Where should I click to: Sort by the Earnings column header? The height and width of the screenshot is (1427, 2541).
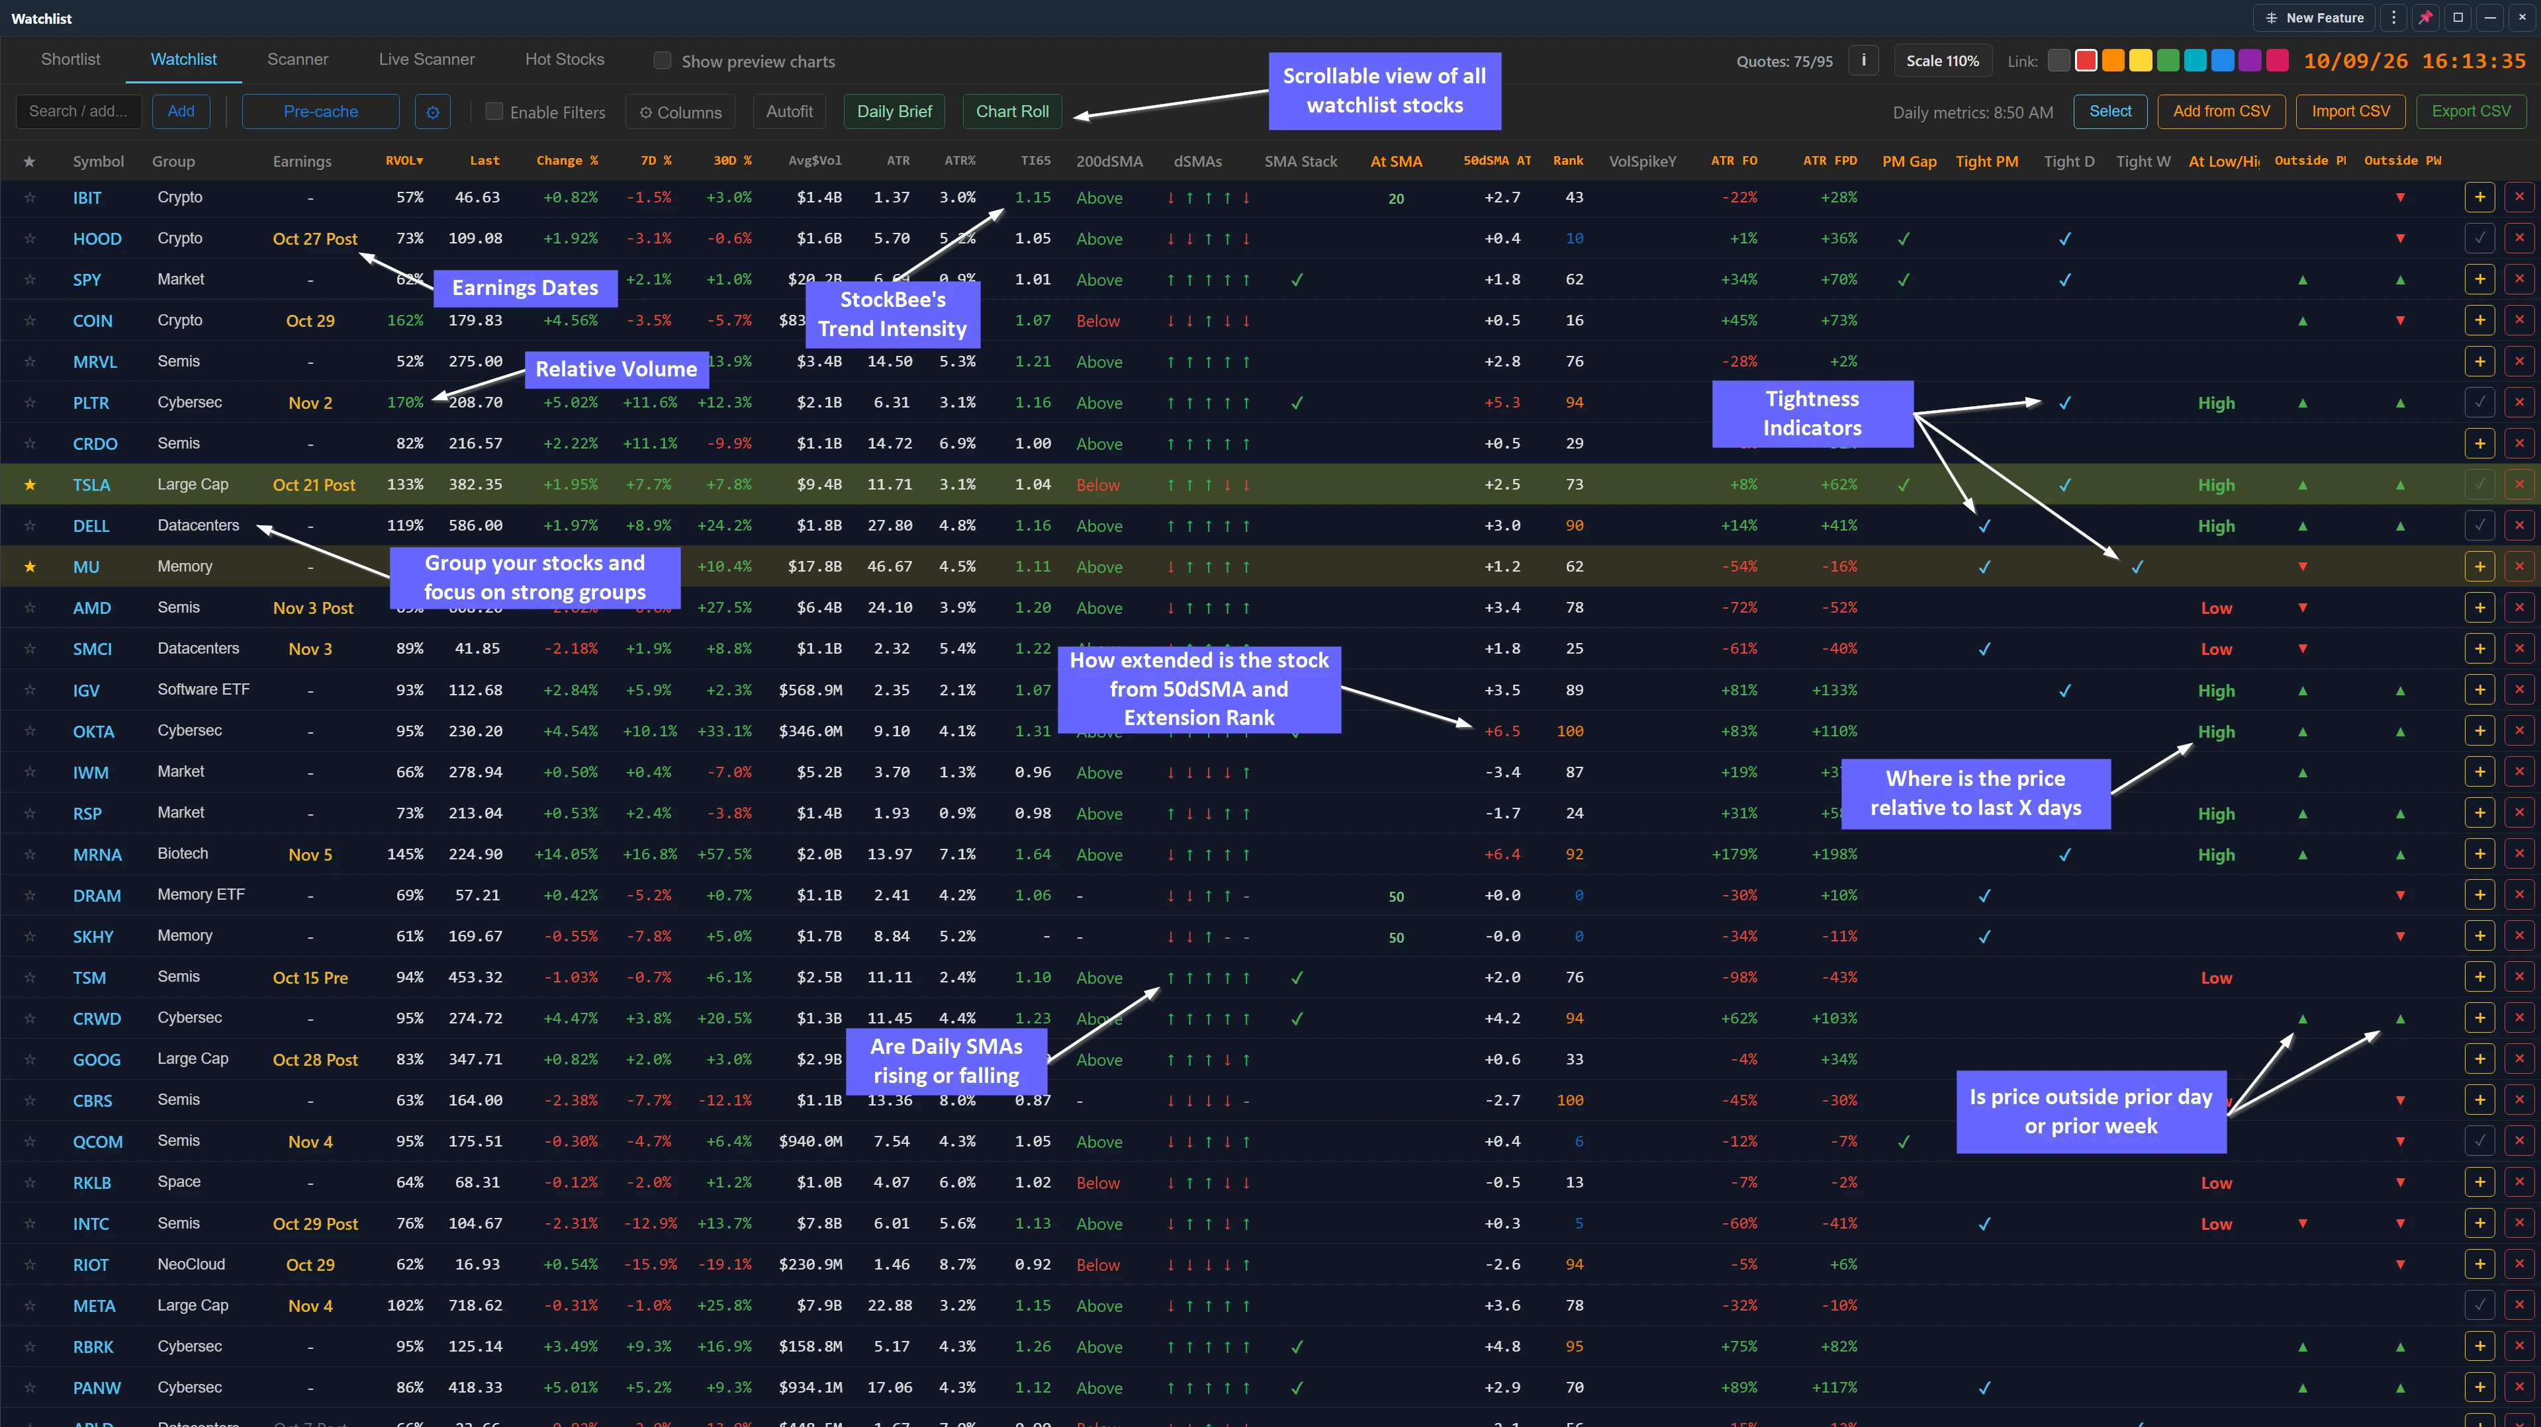click(x=302, y=161)
